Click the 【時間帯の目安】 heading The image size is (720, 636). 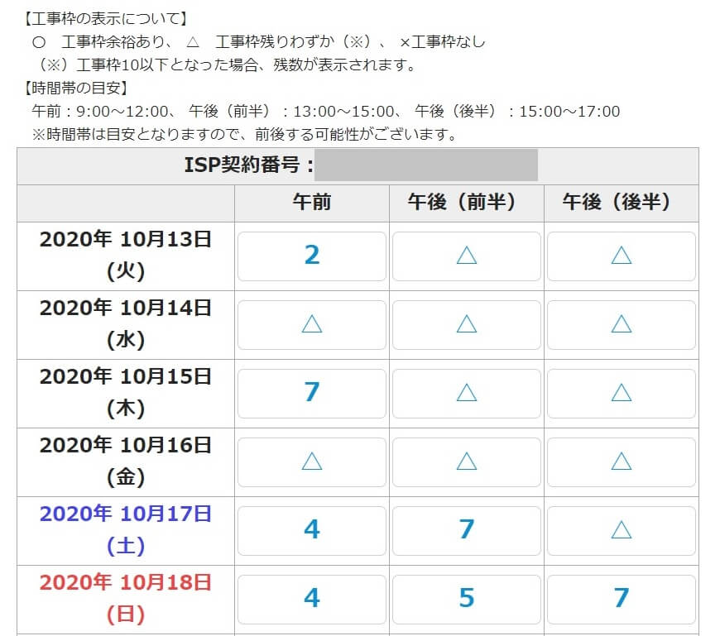pos(75,88)
